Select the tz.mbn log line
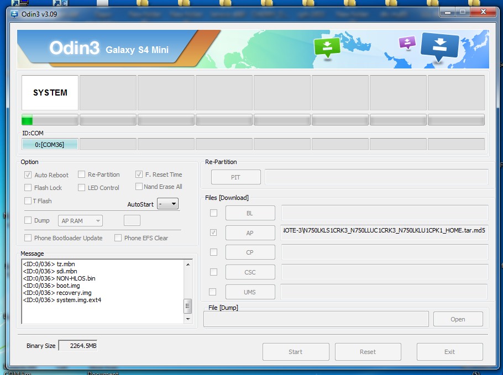This screenshot has width=503, height=375. [x=49, y=264]
